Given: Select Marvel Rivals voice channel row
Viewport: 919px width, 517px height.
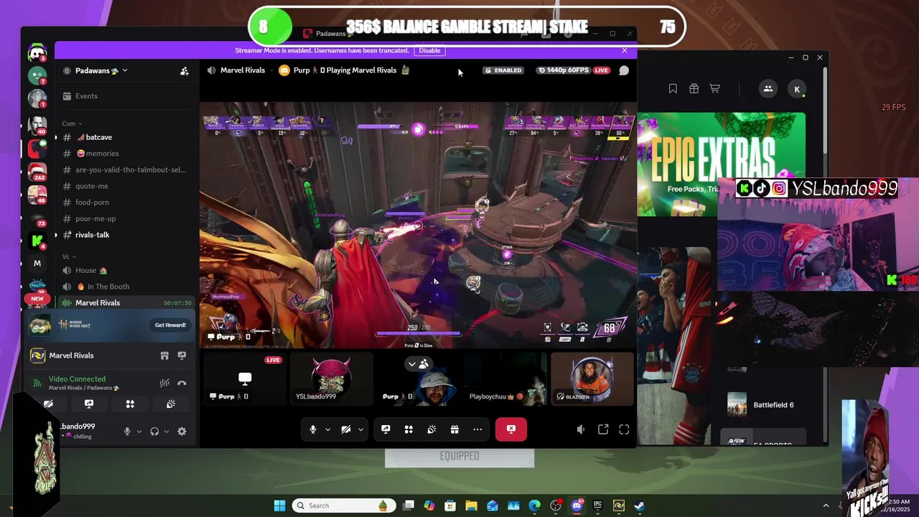Looking at the screenshot, I should [125, 303].
